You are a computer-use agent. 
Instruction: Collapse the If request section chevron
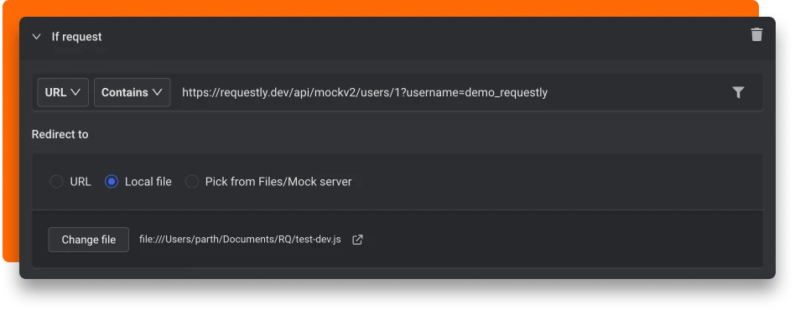[36, 37]
